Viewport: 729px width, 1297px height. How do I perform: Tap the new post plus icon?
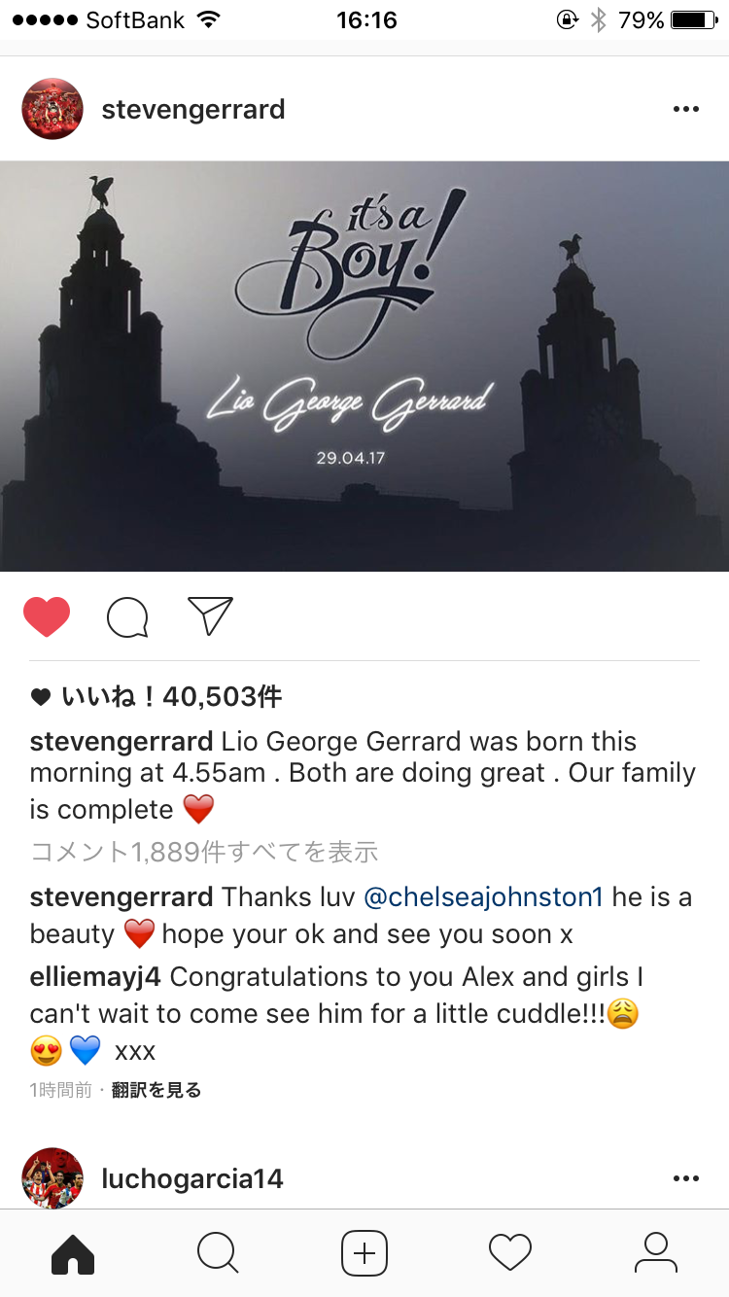coord(364,1252)
